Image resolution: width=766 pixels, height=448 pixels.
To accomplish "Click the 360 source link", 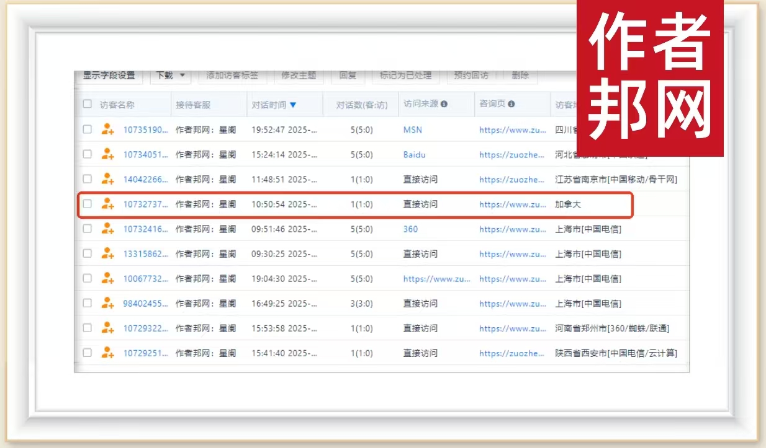I will [410, 229].
